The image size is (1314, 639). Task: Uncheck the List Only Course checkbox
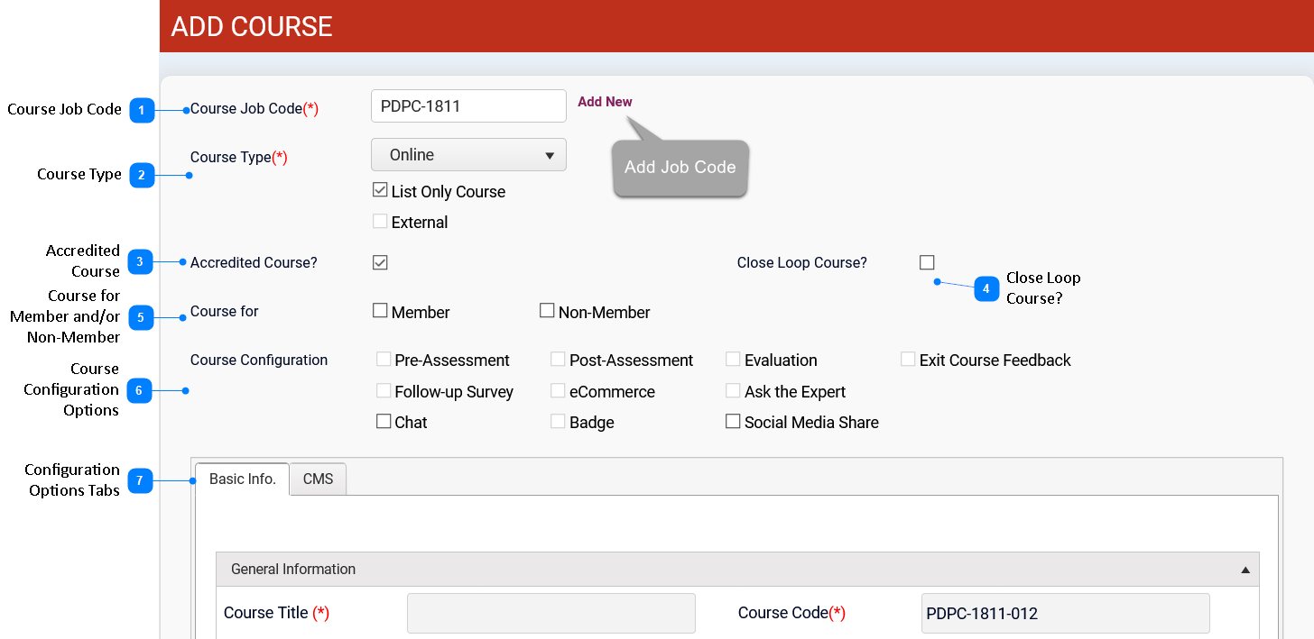[x=380, y=191]
